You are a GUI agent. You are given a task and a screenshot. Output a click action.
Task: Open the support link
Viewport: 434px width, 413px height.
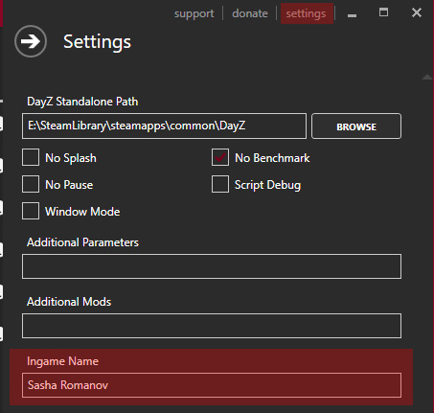point(194,13)
